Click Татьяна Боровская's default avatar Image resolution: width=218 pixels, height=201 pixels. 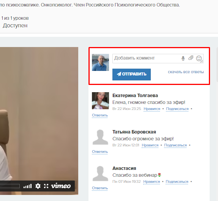point(100,137)
